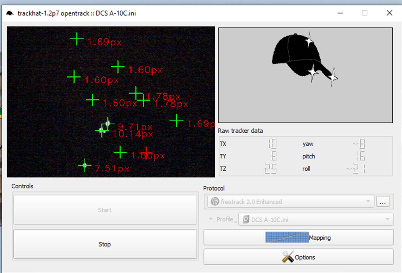Open the Mapping dialog

[299, 237]
